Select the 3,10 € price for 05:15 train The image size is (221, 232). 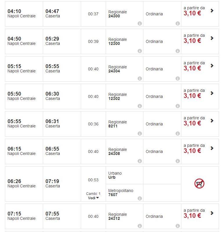(192, 68)
